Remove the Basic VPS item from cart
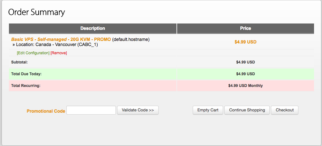Screen dimensions: 322x146 [x=59, y=53]
